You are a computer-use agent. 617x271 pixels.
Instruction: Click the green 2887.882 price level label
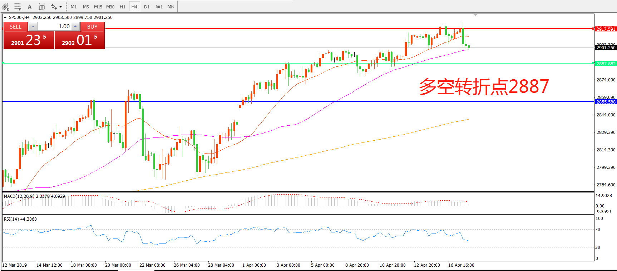(606, 64)
